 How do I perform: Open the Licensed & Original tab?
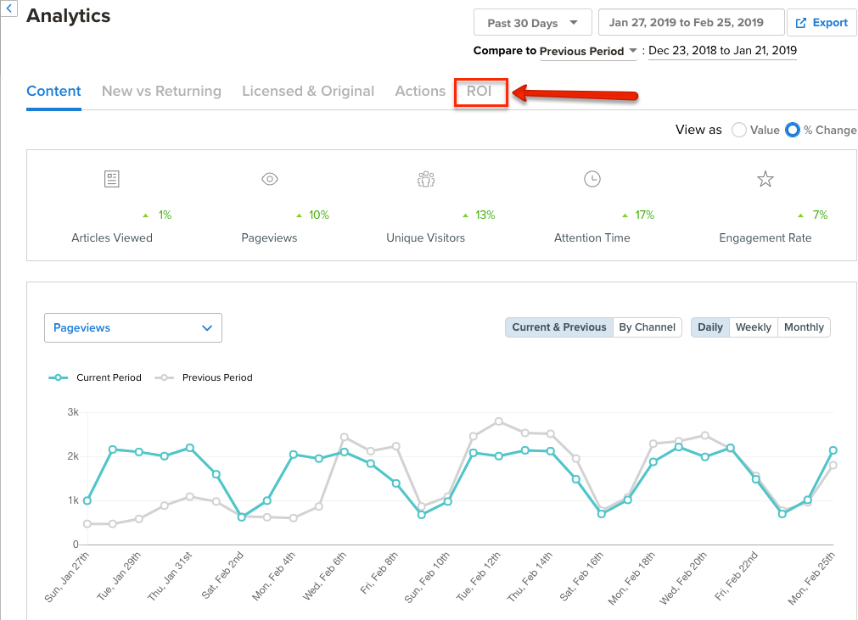point(308,92)
